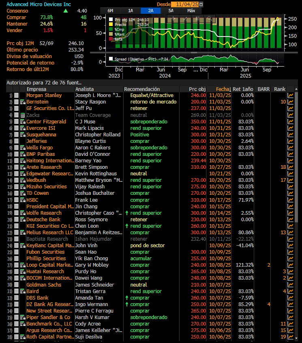Show the chart icon in Bernstein row
Screen dimensions: 302x343
[290, 102]
